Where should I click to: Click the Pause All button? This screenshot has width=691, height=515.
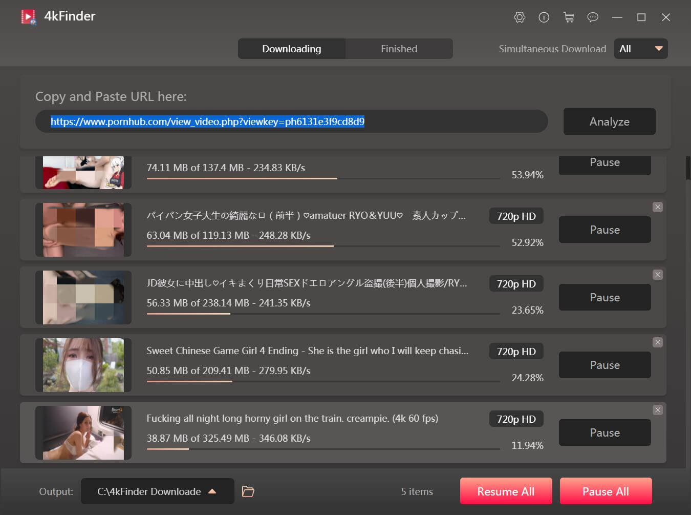point(606,491)
